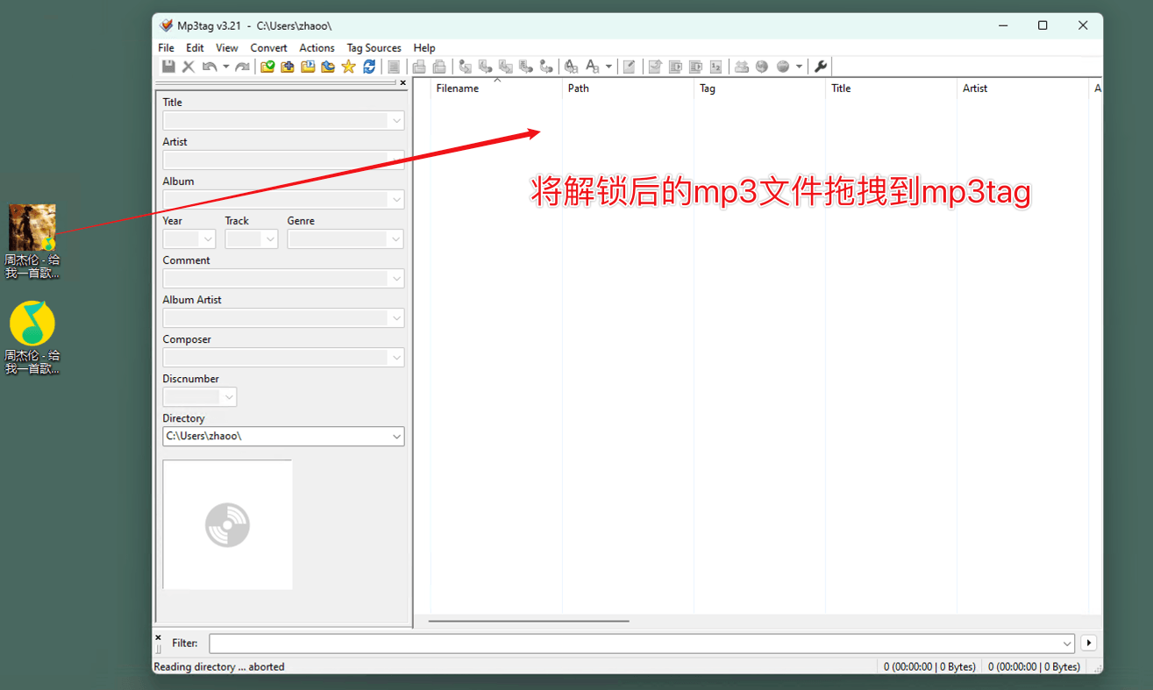Open the Album field dropdown
1153x690 pixels.
(396, 200)
